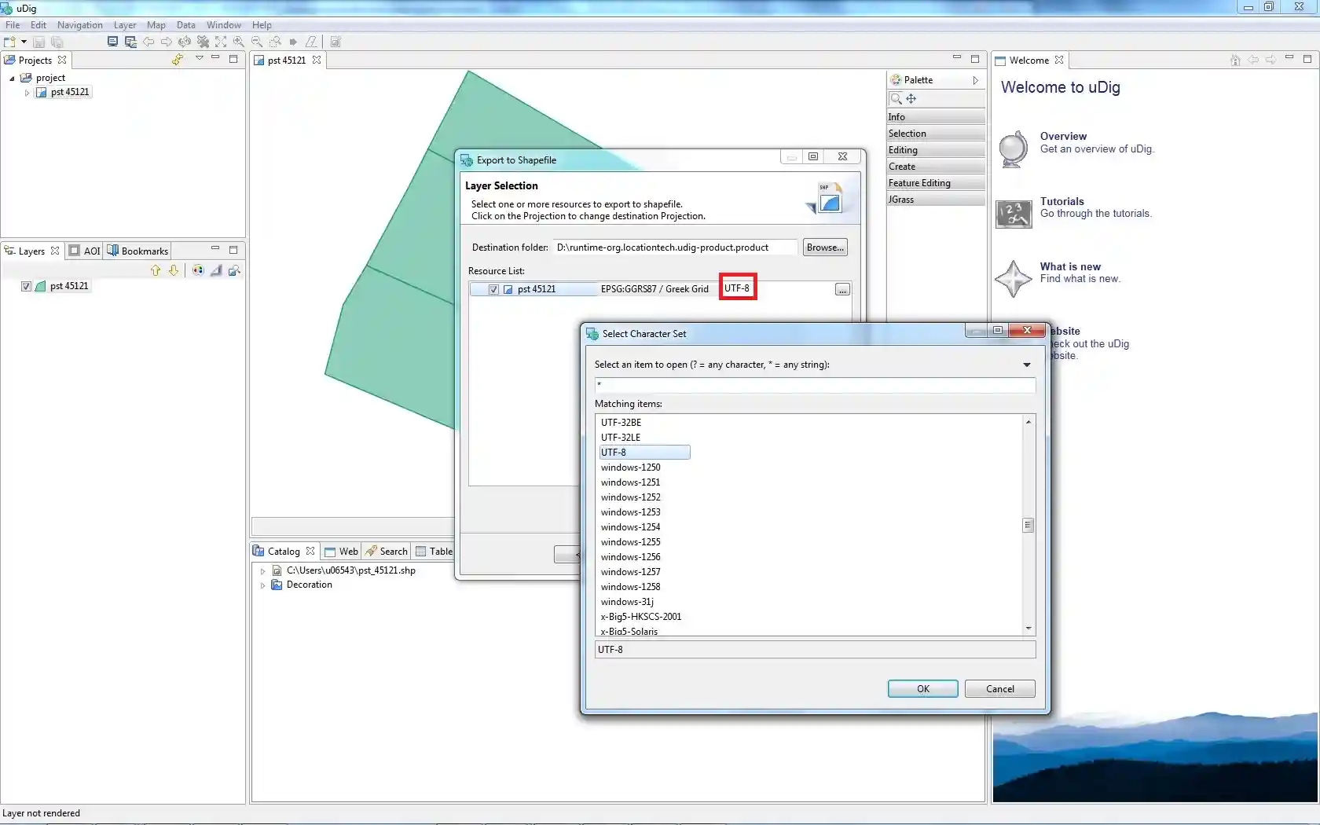
Task: Click the Link with Editor icon in Projects
Action: (x=178, y=60)
